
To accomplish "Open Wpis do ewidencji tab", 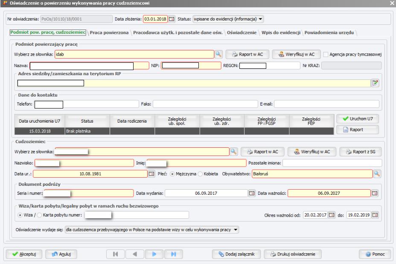I will (281, 32).
